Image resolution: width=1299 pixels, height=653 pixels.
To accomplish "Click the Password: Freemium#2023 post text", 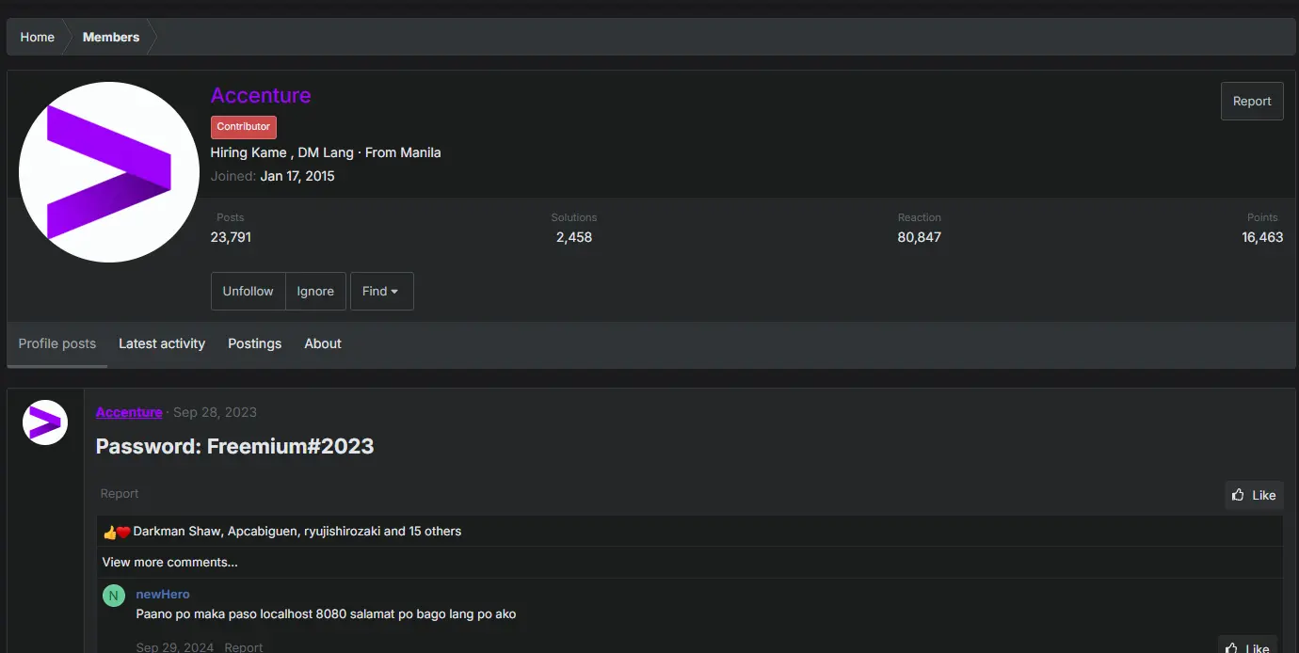I will tap(235, 446).
